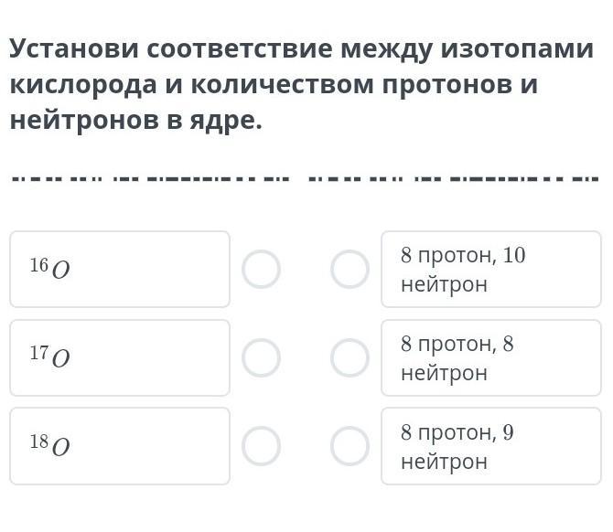Click the heading 'Установи соответствие между изотопами'
Viewport: 613px width, 532px height.
(x=302, y=49)
